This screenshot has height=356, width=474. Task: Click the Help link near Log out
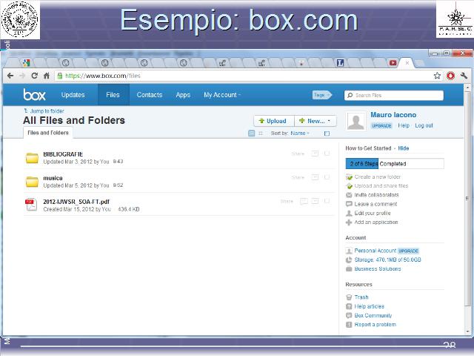404,125
